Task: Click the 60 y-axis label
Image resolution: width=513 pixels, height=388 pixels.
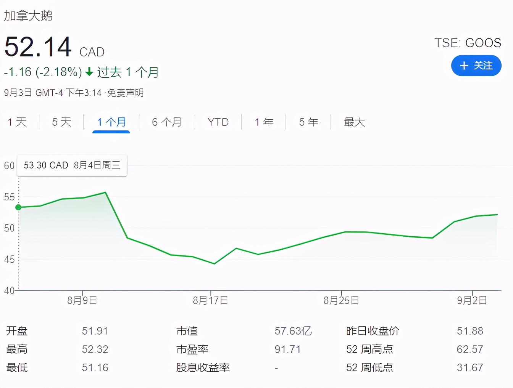Action: click(9, 165)
